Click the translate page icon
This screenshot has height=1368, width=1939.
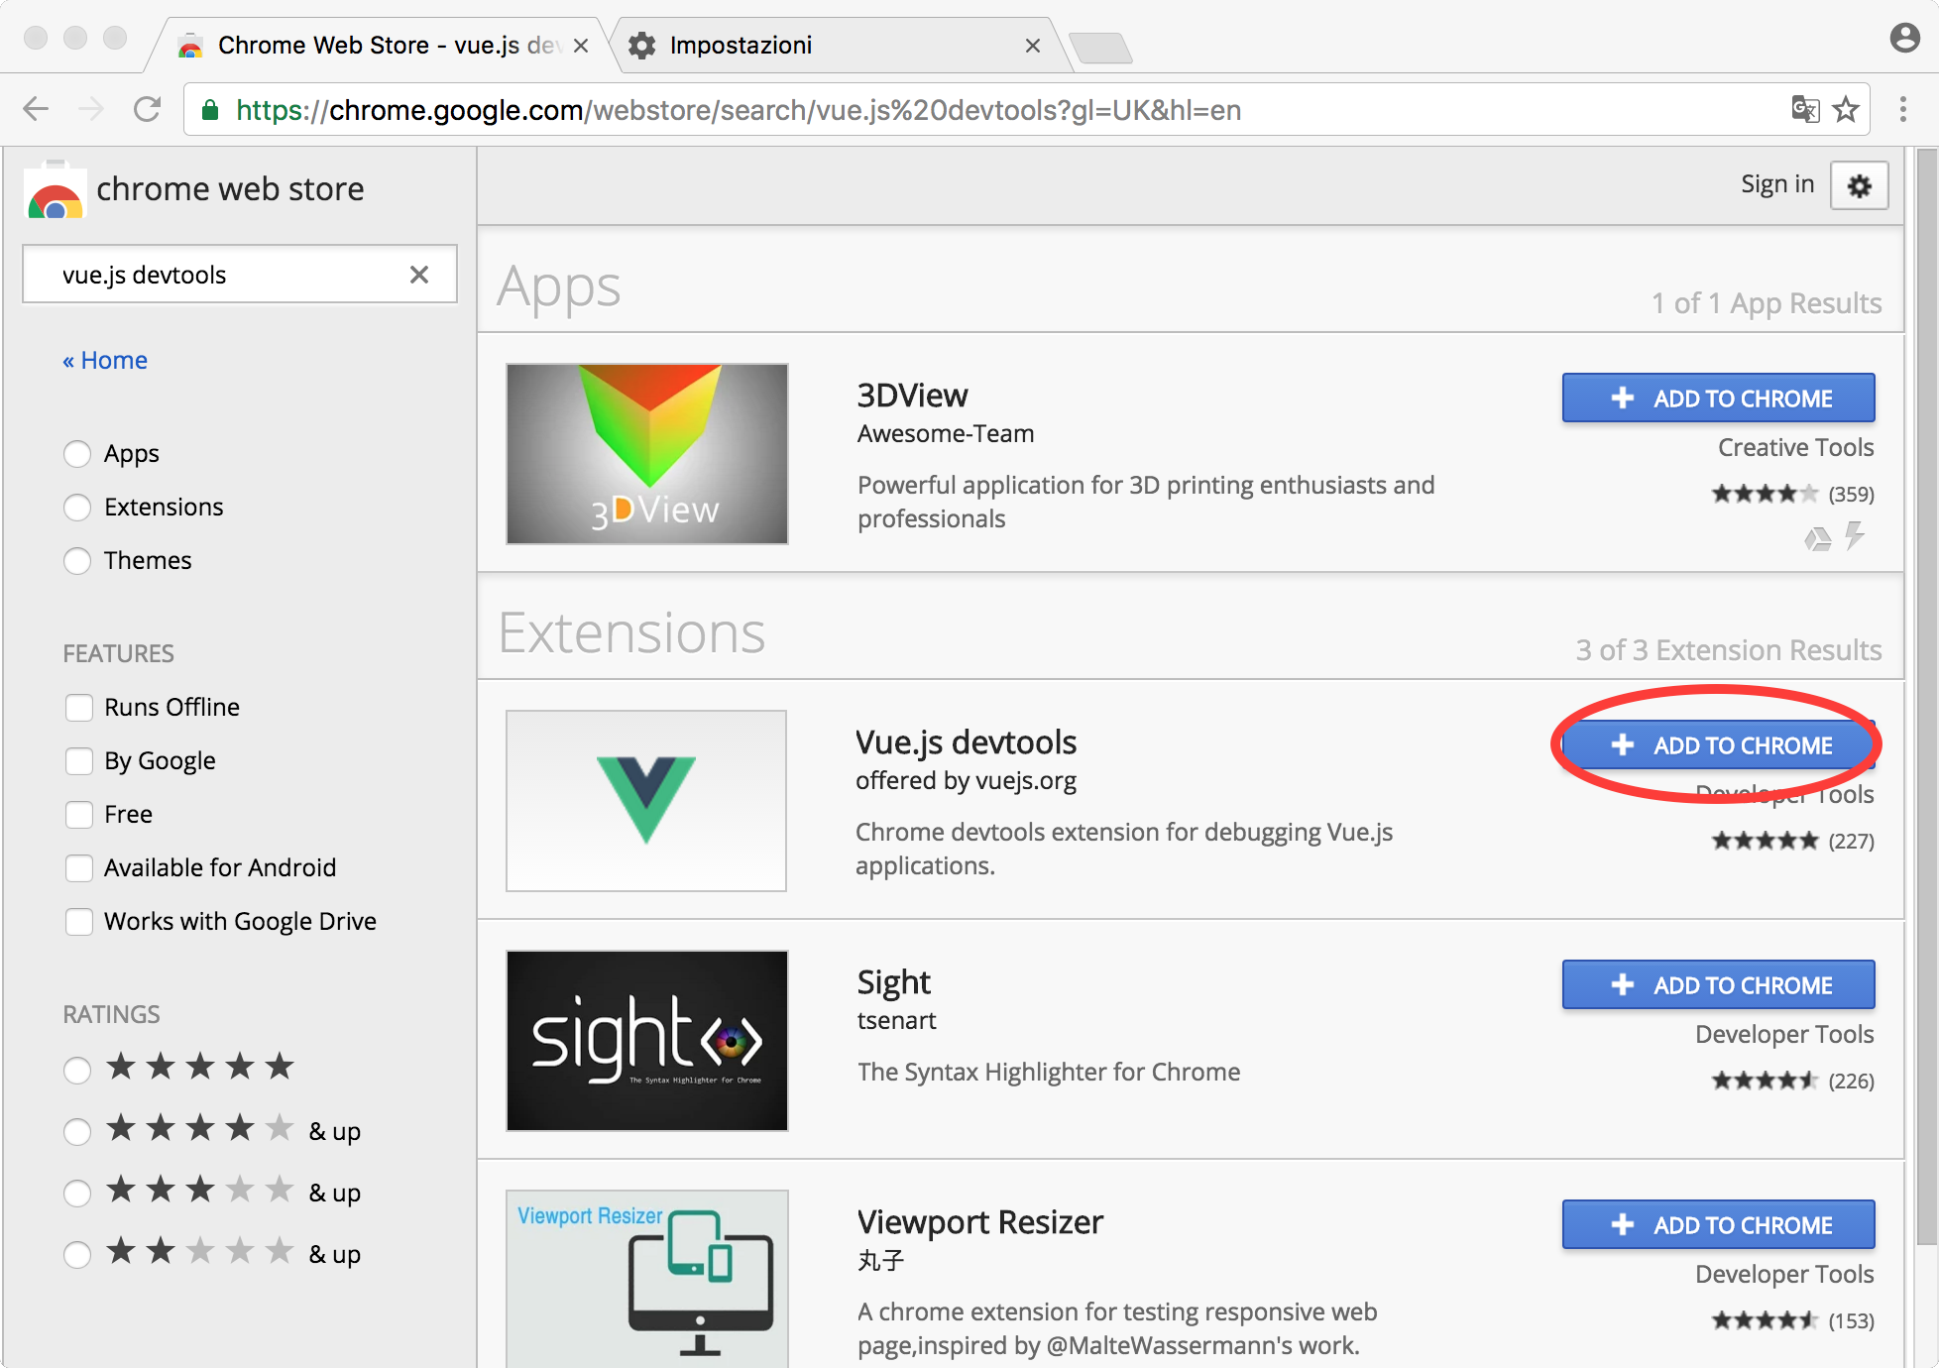coord(1805,109)
